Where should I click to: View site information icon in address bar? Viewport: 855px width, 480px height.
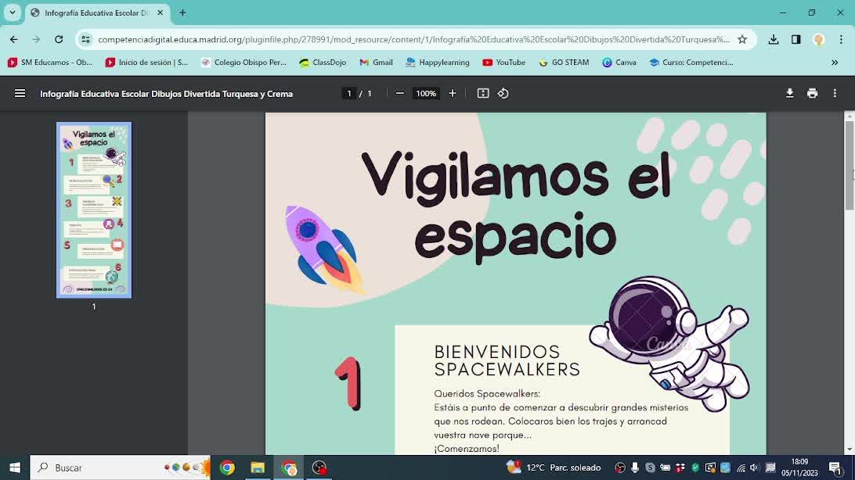85,39
